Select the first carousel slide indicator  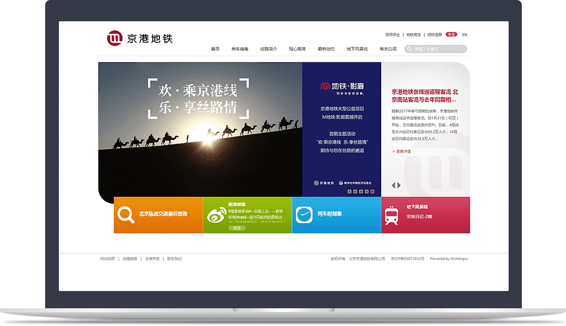coord(349,192)
